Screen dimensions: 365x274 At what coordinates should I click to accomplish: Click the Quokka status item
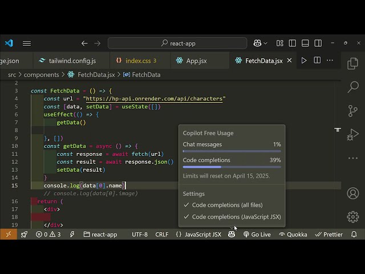click(293, 235)
